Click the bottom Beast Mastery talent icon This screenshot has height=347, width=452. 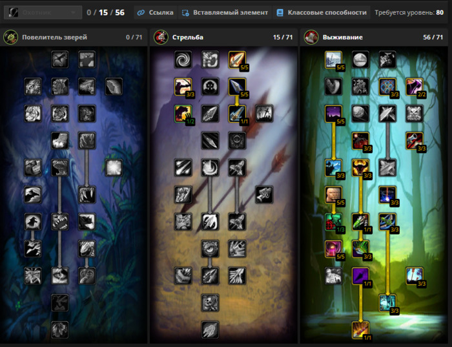pyautogui.click(x=60, y=330)
